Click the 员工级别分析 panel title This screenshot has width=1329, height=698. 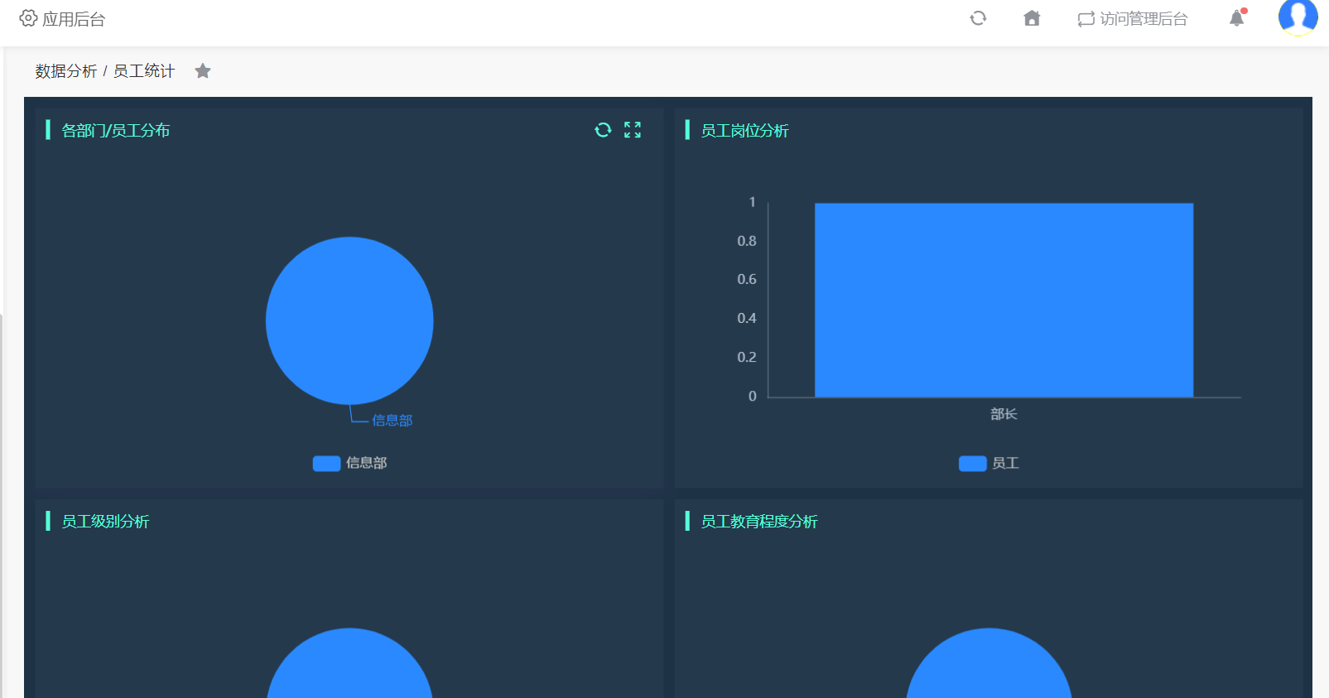105,522
